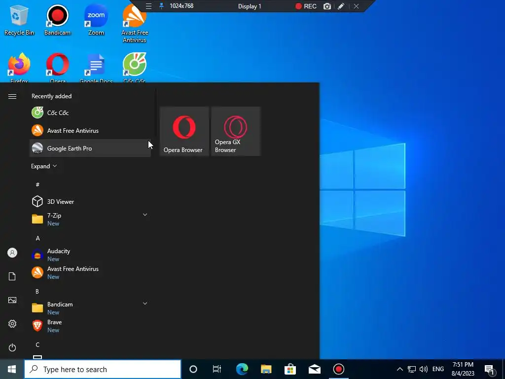Click the Type here to search box
The height and width of the screenshot is (379, 505).
click(x=103, y=369)
